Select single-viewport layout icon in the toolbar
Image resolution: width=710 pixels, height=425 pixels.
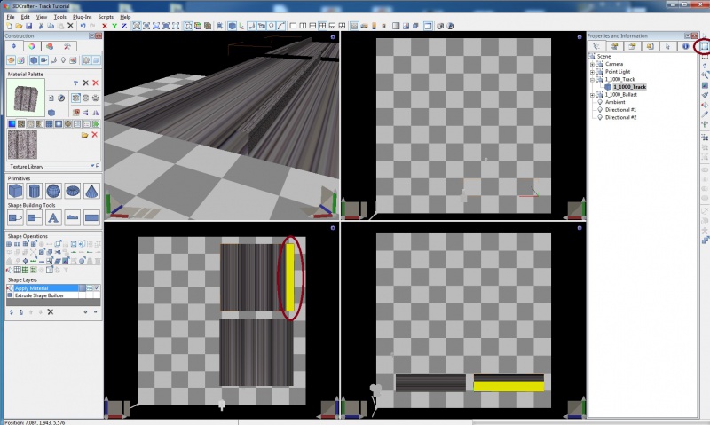click(x=293, y=26)
